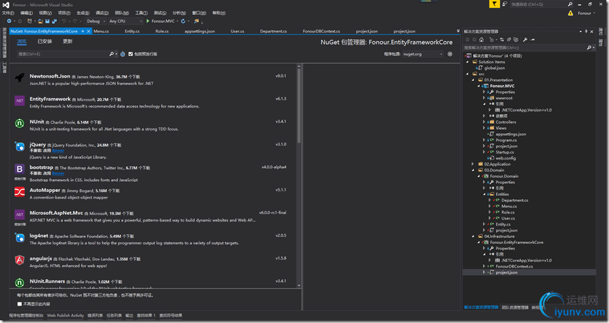The image size is (609, 323).
Task: Open the Fonour account dropdown
Action: 587,14
